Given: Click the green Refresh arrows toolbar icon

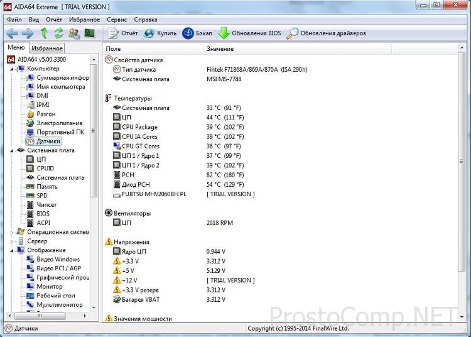Looking at the screenshot, I should point(59,33).
